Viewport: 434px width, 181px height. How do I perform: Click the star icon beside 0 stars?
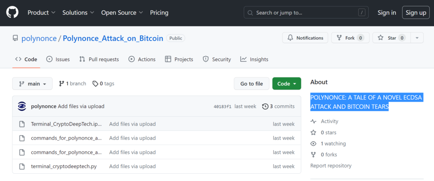[x=313, y=133]
